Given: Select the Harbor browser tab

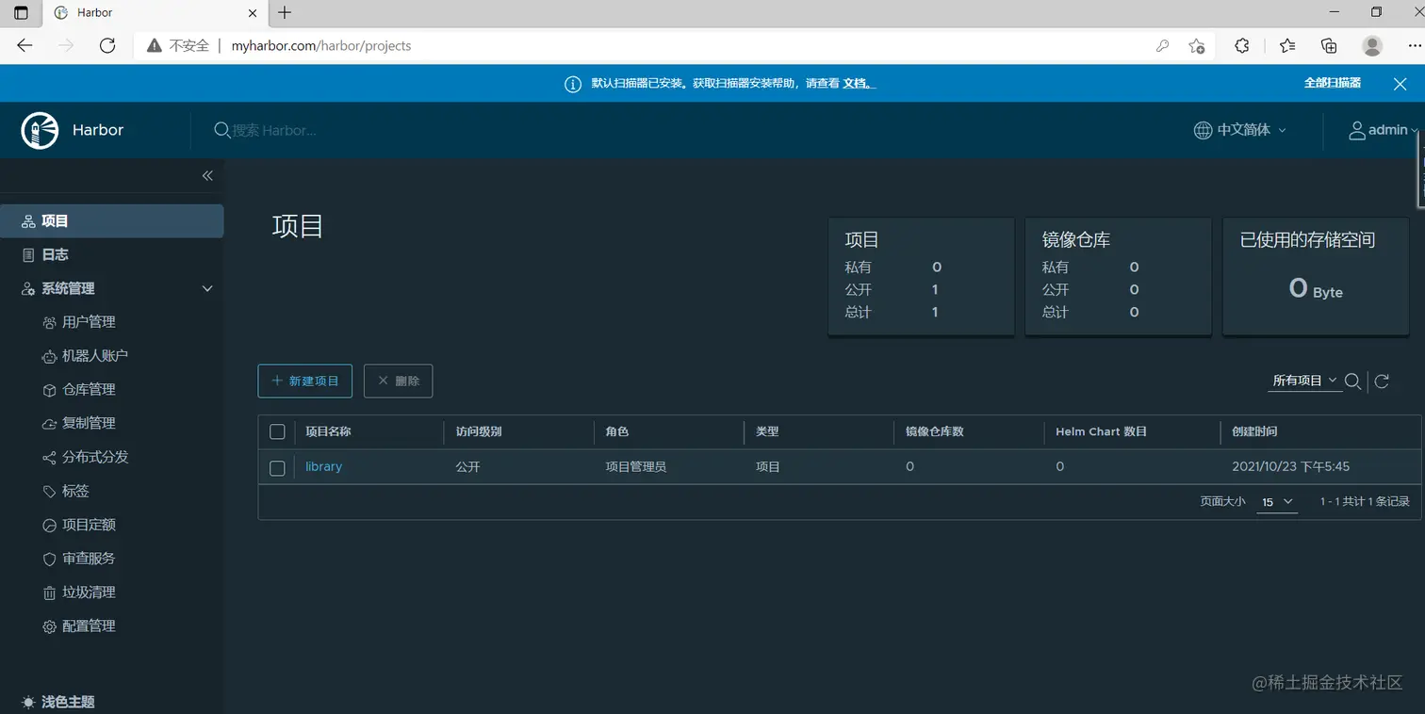Looking at the screenshot, I should pyautogui.click(x=156, y=13).
